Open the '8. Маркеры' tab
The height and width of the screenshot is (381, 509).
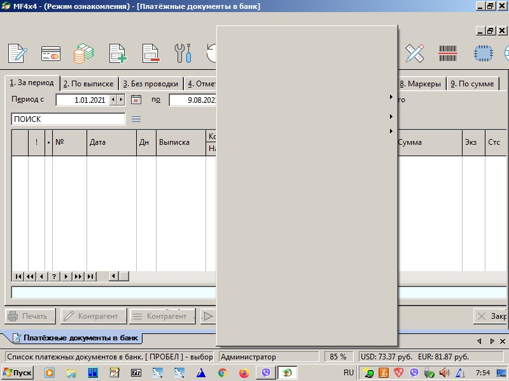[420, 84]
